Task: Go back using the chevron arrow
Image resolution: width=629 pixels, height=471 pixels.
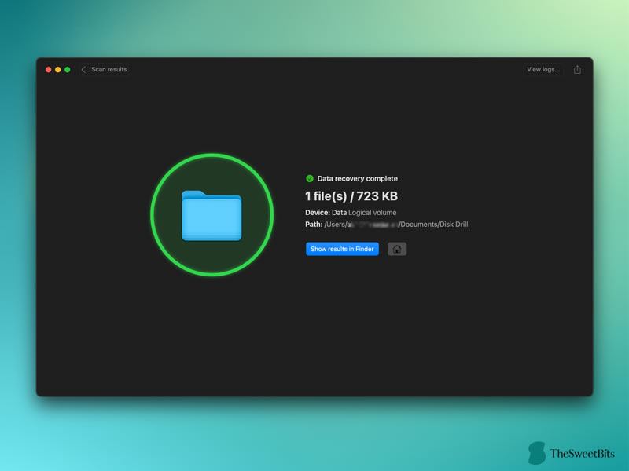Action: tap(83, 70)
